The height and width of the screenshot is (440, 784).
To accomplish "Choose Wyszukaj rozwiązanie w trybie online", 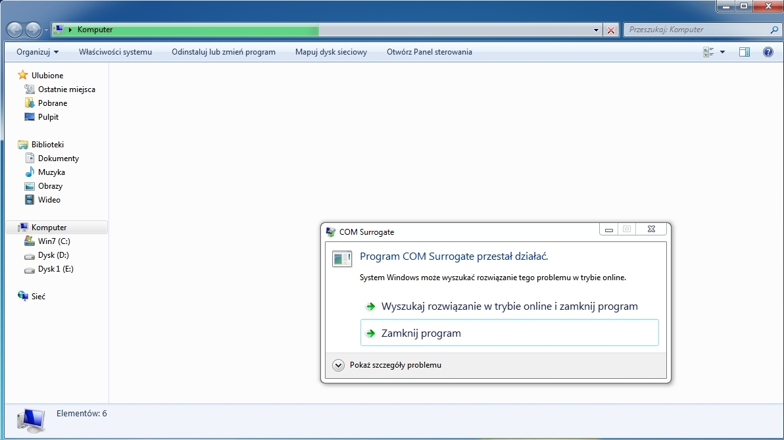I will (510, 306).
